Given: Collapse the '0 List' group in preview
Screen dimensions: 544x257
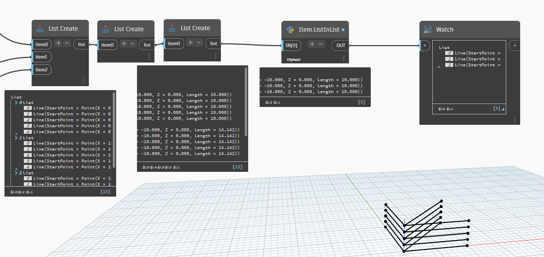Looking at the screenshot, I should [16, 103].
